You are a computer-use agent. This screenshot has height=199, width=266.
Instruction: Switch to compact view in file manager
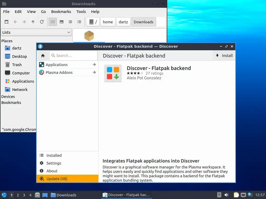click(x=70, y=22)
